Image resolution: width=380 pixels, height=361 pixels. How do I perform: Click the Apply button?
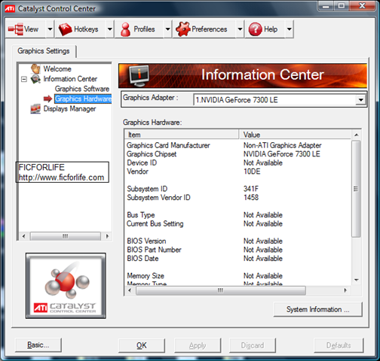point(198,345)
